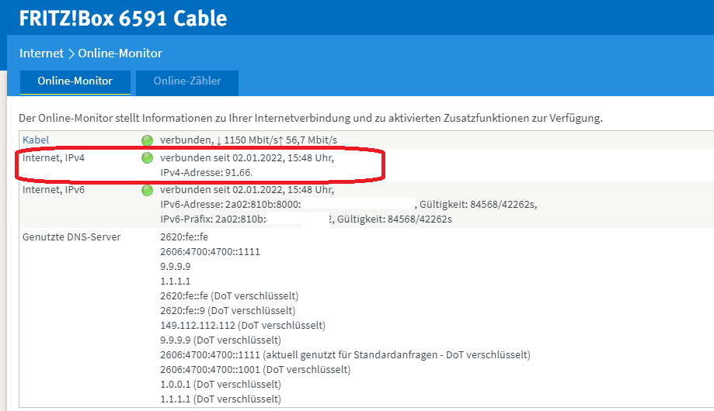Click '1.1.1.1 (DoT verschlüsselt)' entry
This screenshot has height=411, width=714.
click(221, 399)
